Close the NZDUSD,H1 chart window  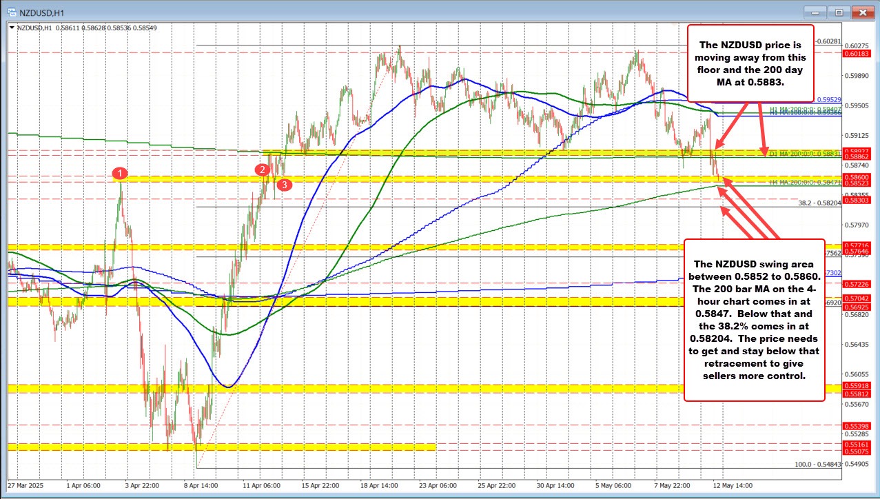(x=861, y=12)
